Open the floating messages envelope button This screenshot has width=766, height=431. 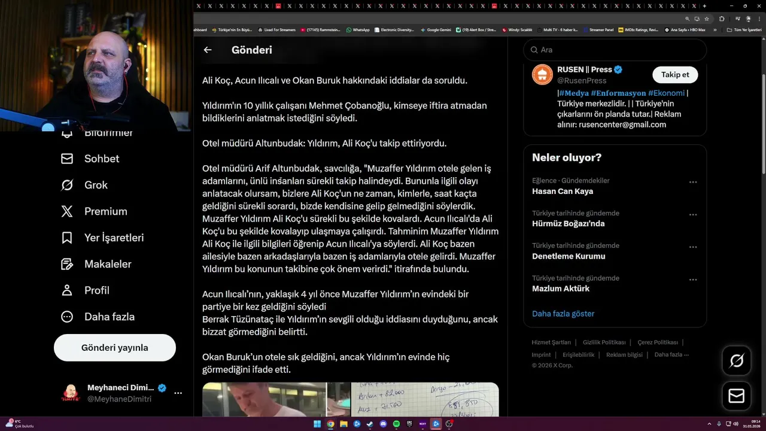point(737,396)
